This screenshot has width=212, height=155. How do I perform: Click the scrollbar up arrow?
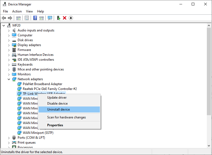pyautogui.click(x=209, y=25)
